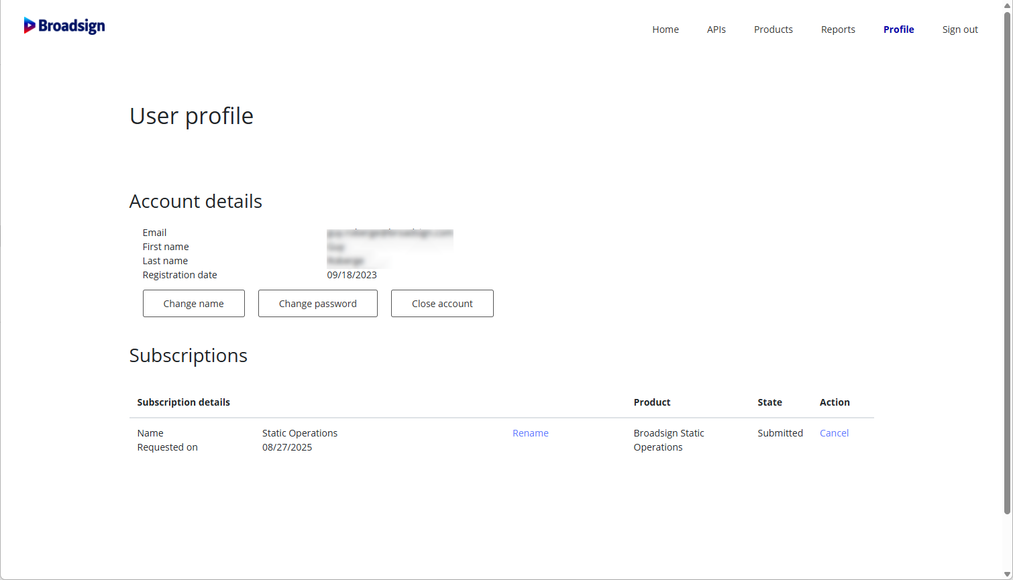Image resolution: width=1013 pixels, height=580 pixels.
Task: Click the First name field label
Action: click(166, 247)
